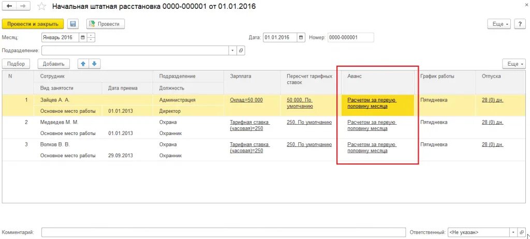Go forward with the right arrow button
The height and width of the screenshot is (239, 530).
(x=23, y=6)
